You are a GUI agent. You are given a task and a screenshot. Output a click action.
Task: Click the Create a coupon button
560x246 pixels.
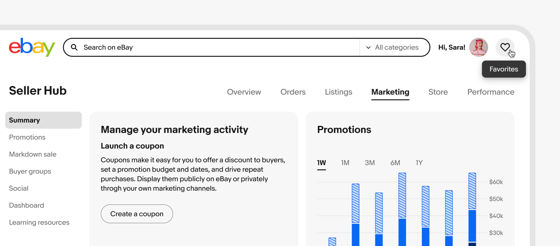(x=137, y=214)
